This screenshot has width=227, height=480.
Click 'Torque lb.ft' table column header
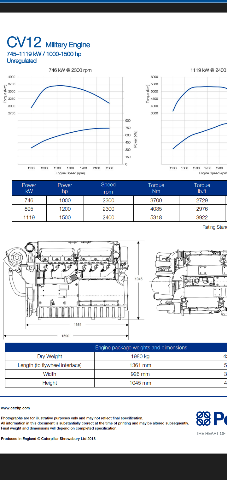(202, 188)
